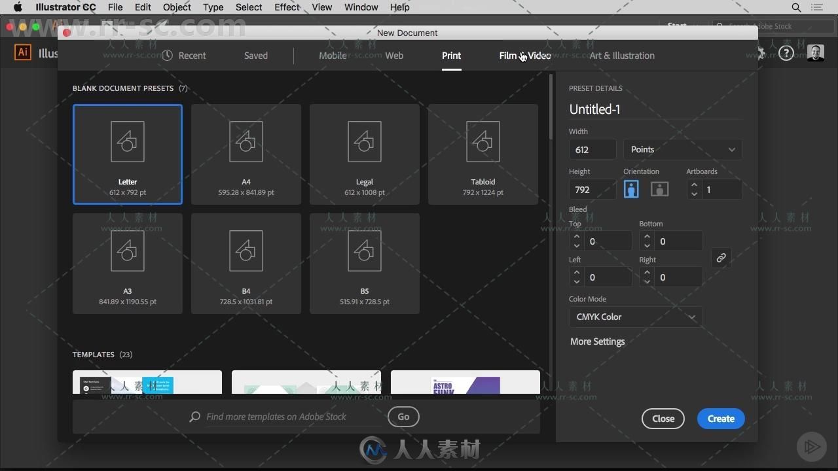Open the Object menu
The image size is (838, 471).
(x=177, y=7)
